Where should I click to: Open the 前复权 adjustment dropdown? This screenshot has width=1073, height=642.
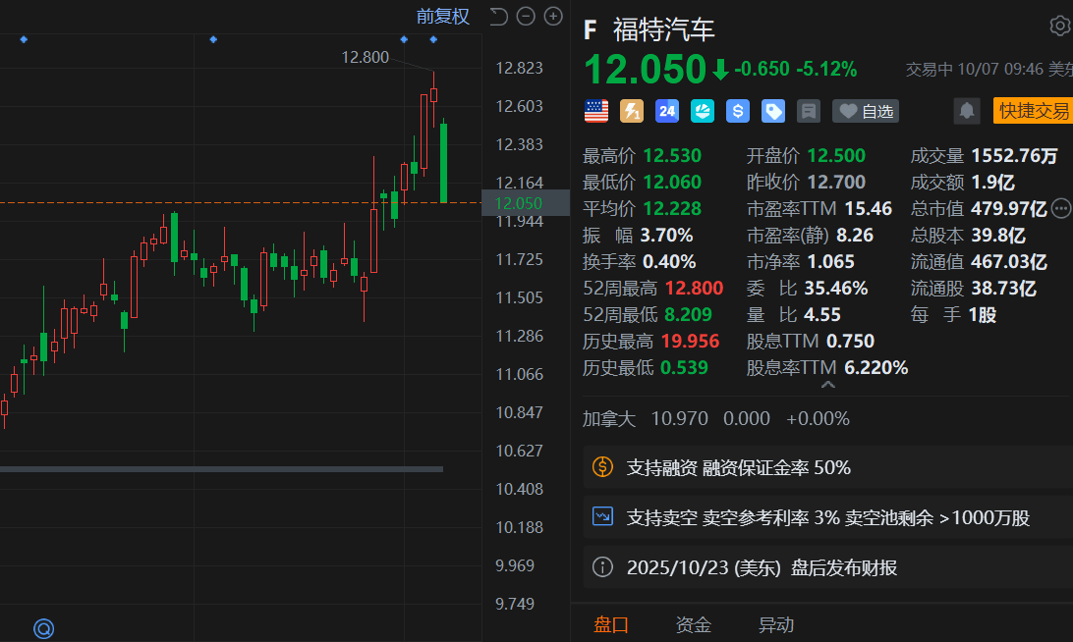442,16
